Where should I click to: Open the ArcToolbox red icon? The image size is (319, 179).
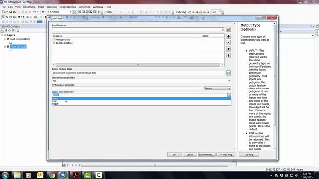click(x=91, y=12)
